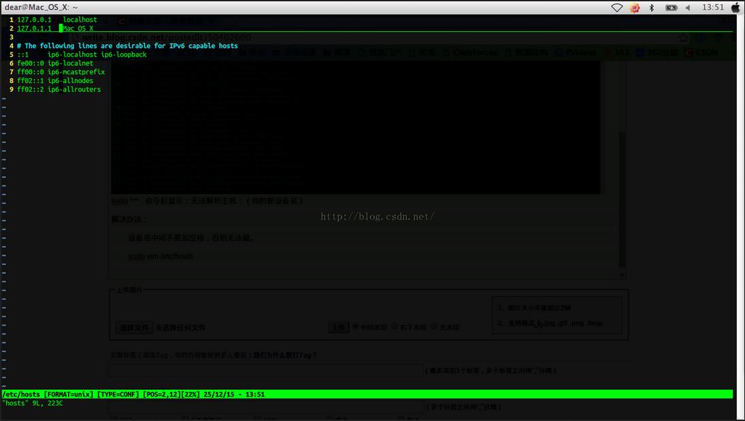Click the Apple logo system menu
Screen dimensions: 745x421
[735, 7]
